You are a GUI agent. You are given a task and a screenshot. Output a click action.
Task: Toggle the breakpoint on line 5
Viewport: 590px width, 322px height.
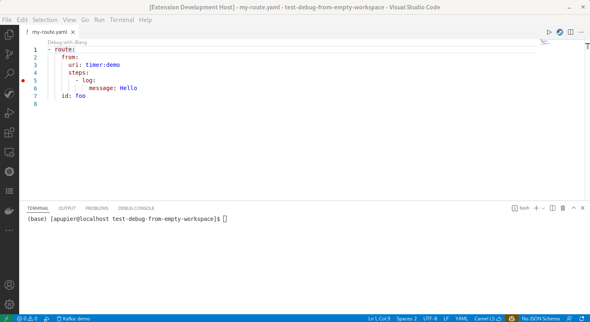coord(23,80)
